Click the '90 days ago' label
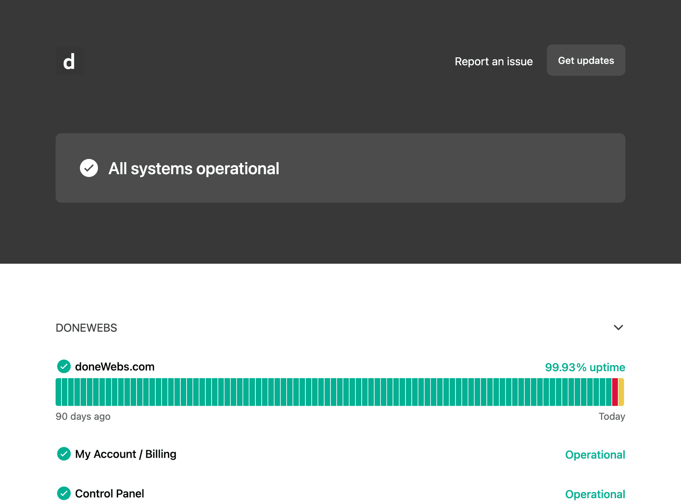Viewport: 681px width, 501px height. 83,416
